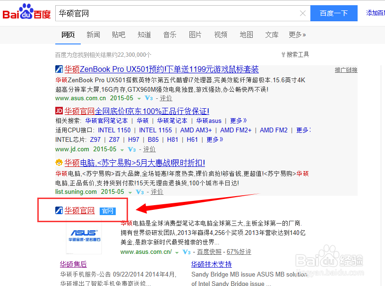Click related search 华硕asus

tap(209, 121)
